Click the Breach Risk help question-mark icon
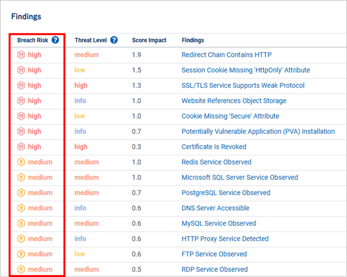 click(55, 40)
